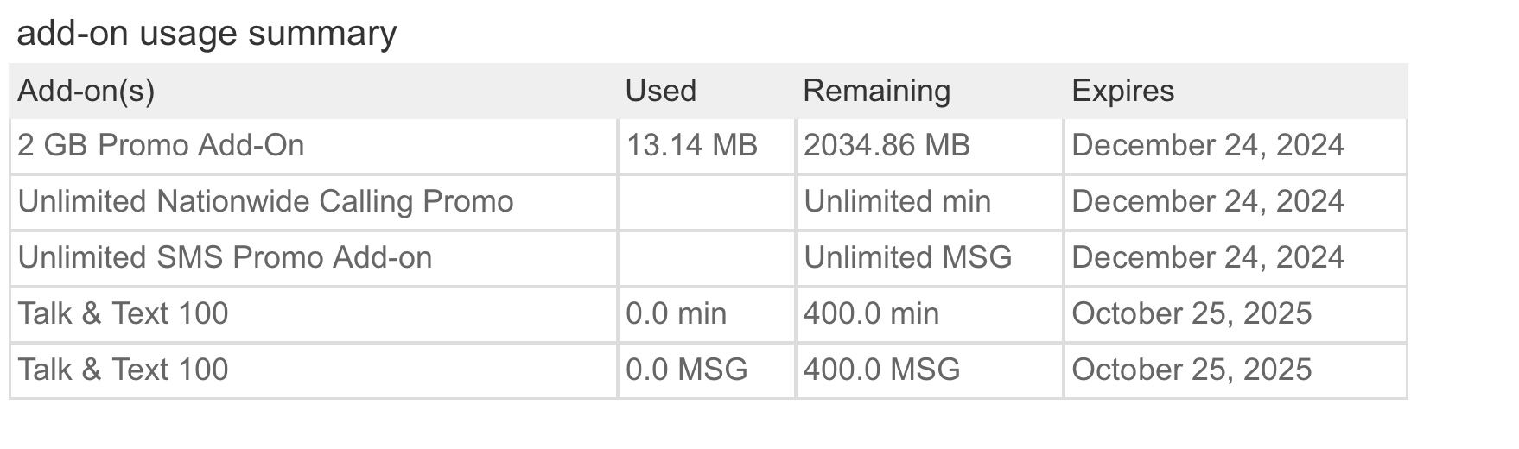Select the "0.0 MSG" used cell
Image resolution: width=1519 pixels, height=449 pixels.
tap(686, 370)
